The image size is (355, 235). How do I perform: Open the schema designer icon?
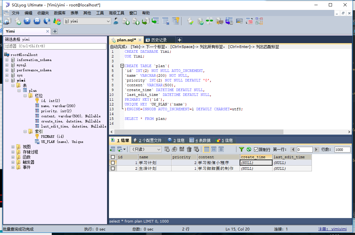point(259,21)
